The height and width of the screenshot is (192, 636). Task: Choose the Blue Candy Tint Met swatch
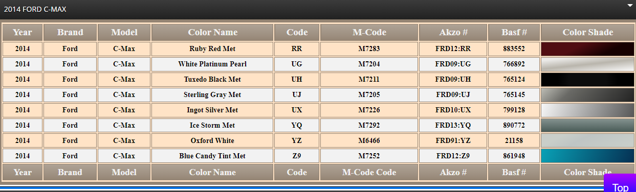(x=587, y=156)
